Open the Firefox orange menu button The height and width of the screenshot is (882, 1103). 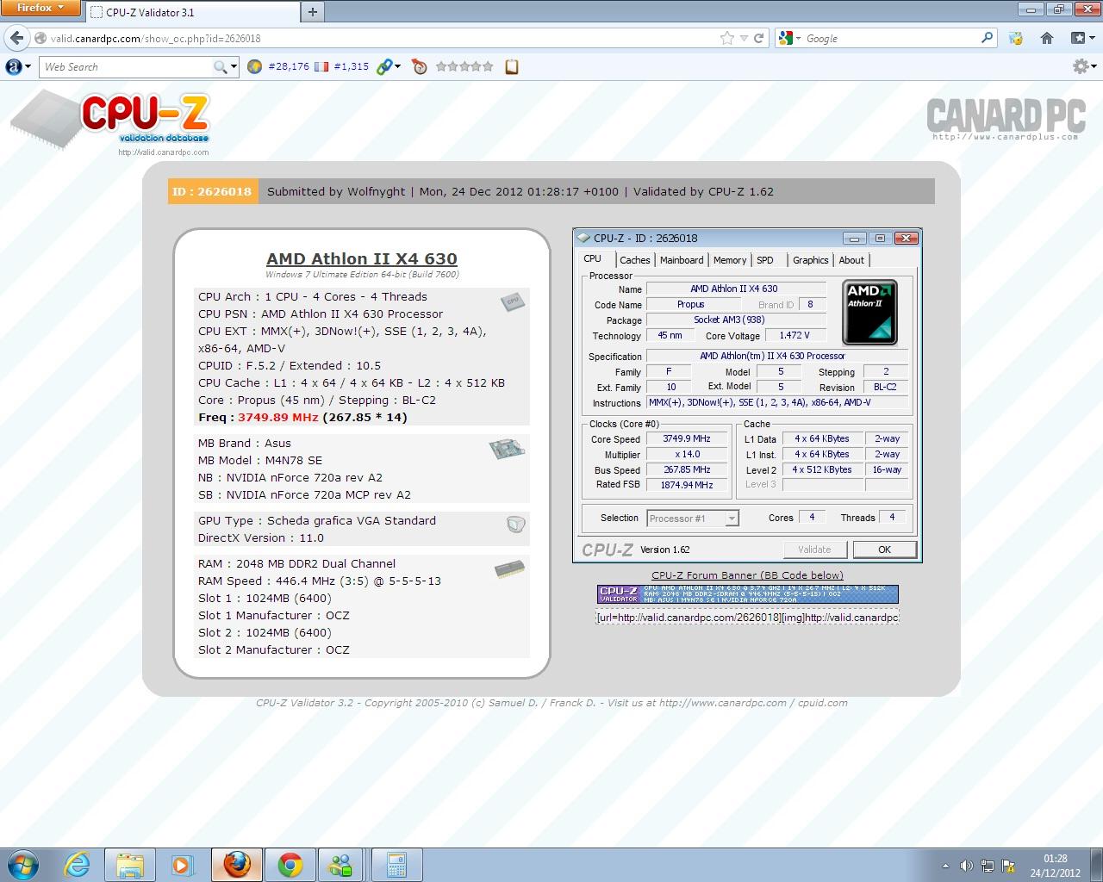click(41, 8)
